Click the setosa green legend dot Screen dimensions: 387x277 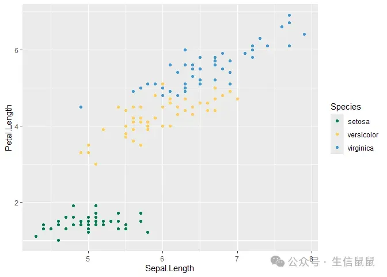coord(337,121)
